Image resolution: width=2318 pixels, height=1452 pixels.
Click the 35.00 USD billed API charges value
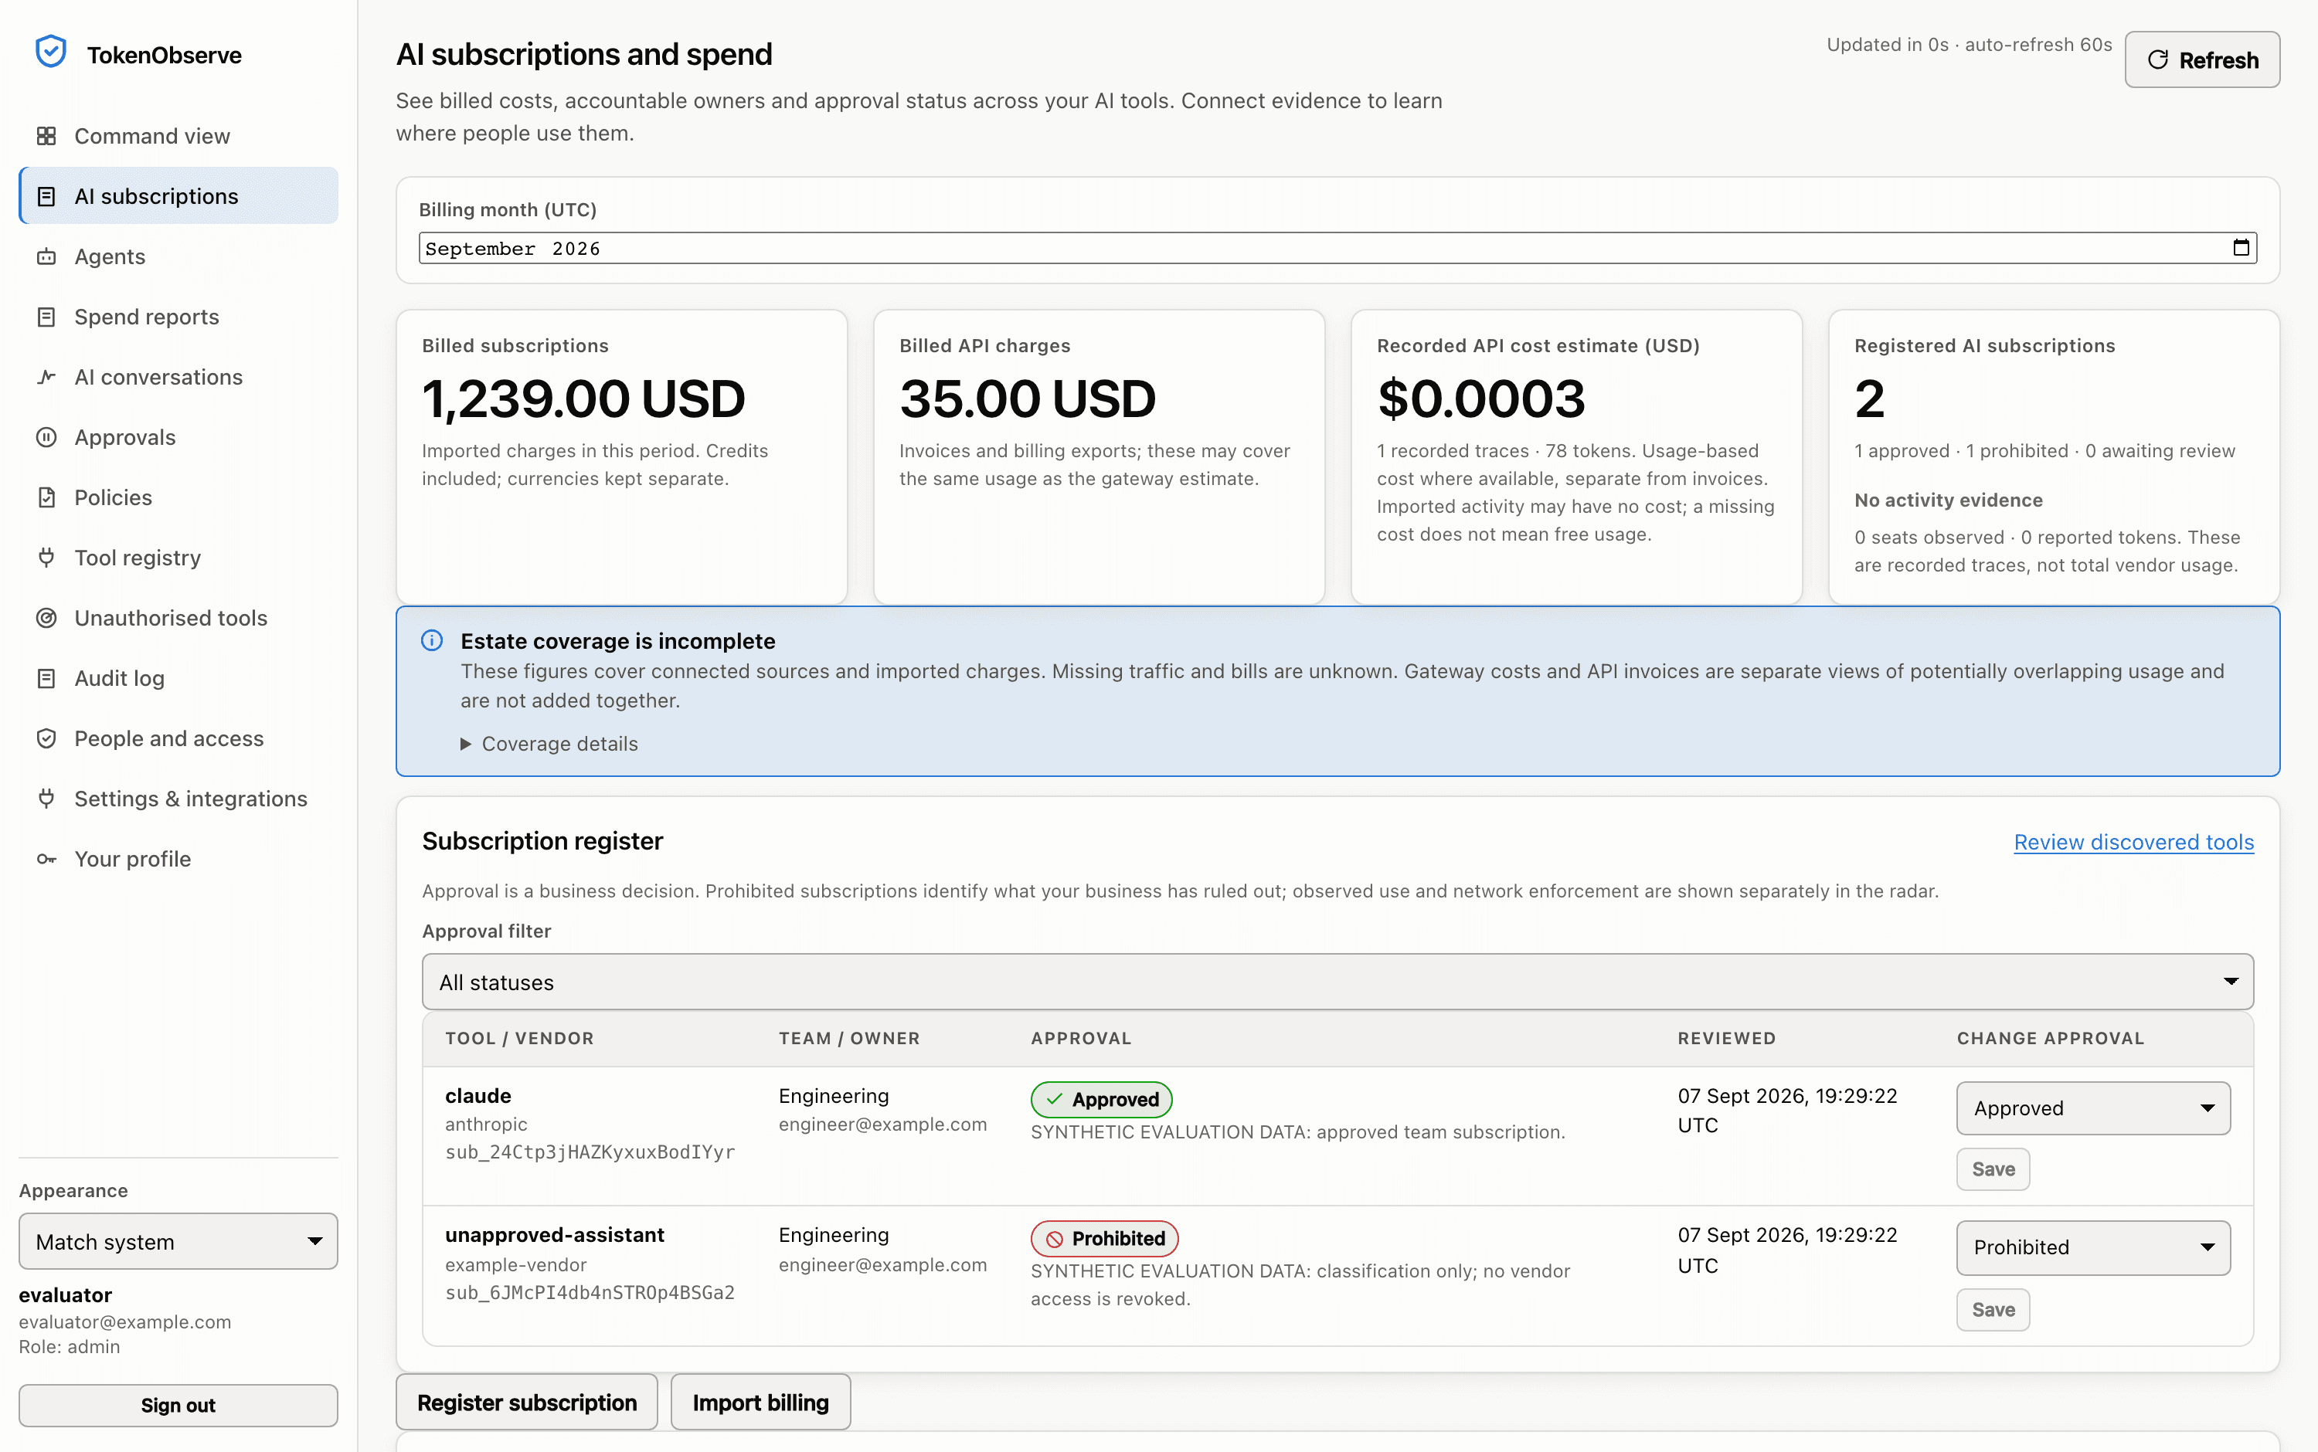point(1027,399)
